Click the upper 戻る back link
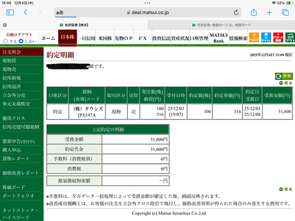 click(286, 83)
